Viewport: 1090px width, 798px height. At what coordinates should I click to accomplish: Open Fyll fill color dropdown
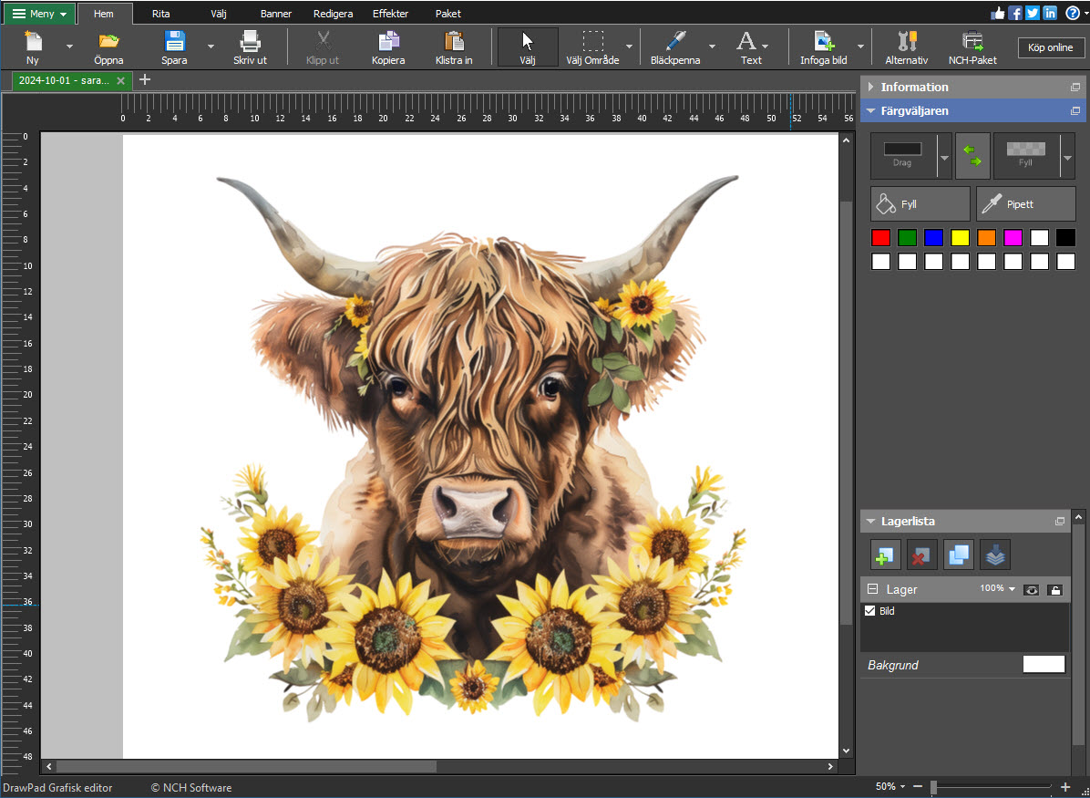[x=1068, y=157]
